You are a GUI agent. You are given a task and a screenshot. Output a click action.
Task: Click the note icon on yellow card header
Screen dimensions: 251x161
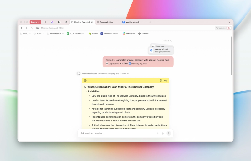[x=85, y=81]
